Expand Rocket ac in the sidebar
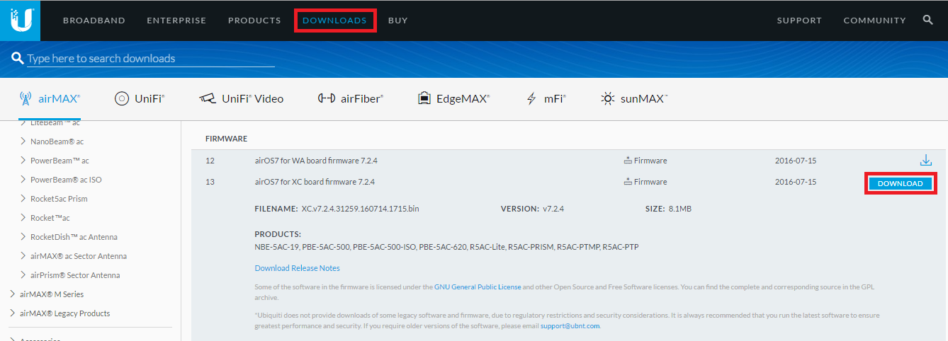948x341 pixels. (45, 217)
